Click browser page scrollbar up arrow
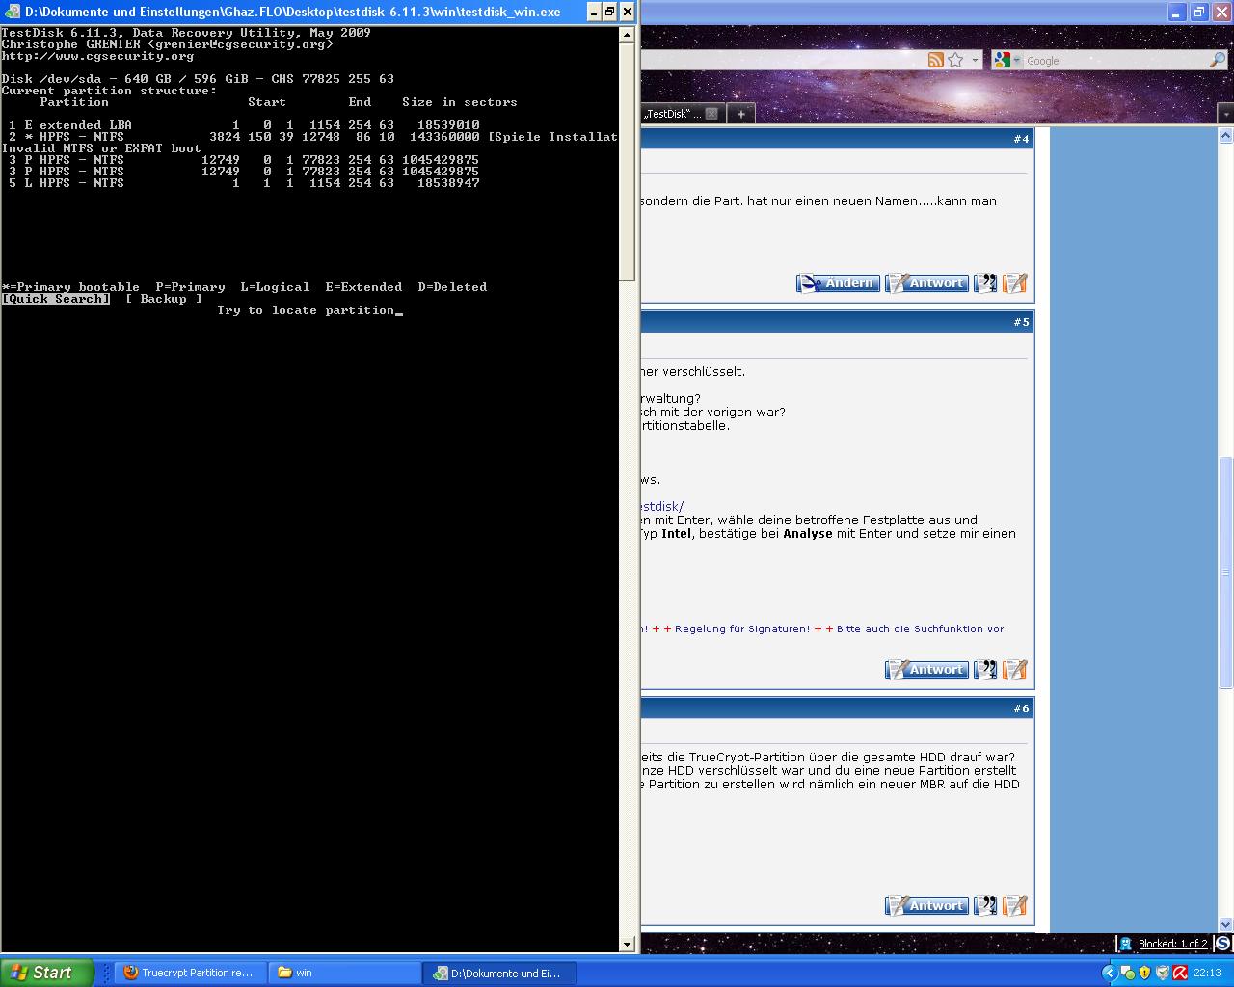 coord(1225,137)
